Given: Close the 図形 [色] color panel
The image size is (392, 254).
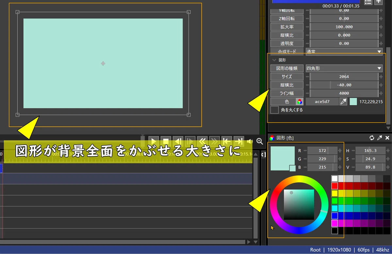Looking at the screenshot, I should tap(387, 138).
